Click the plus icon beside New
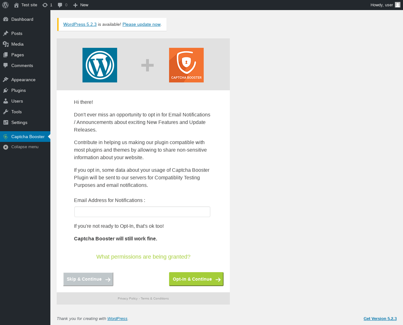 point(75,5)
